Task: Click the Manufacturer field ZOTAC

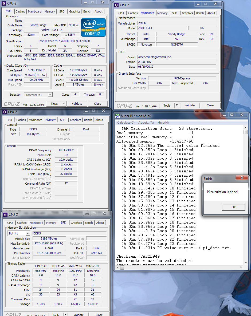Action: 177,23
